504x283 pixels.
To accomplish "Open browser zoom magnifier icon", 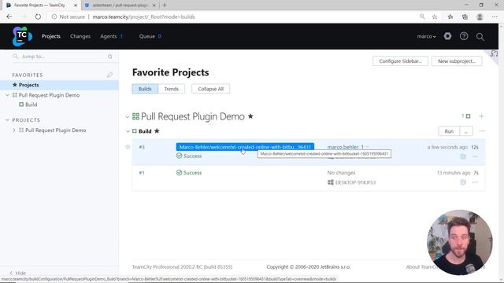I will pyautogui.click(x=422, y=17).
